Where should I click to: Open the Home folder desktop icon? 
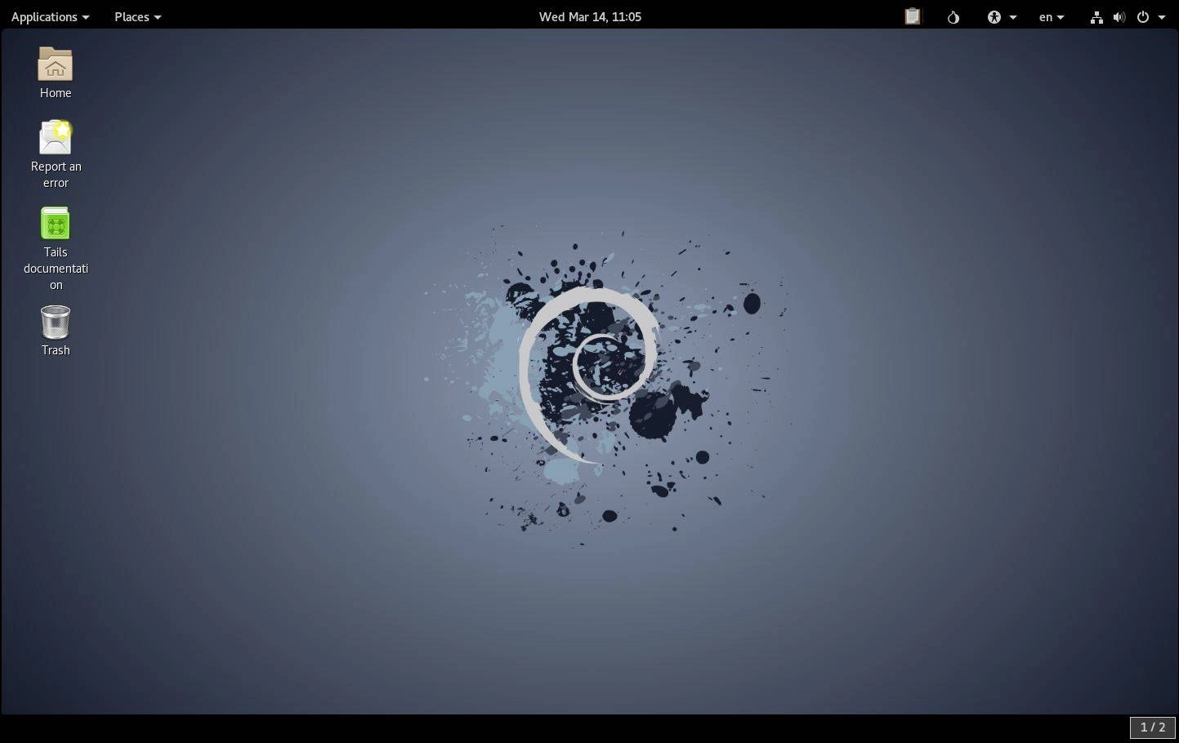pyautogui.click(x=55, y=64)
